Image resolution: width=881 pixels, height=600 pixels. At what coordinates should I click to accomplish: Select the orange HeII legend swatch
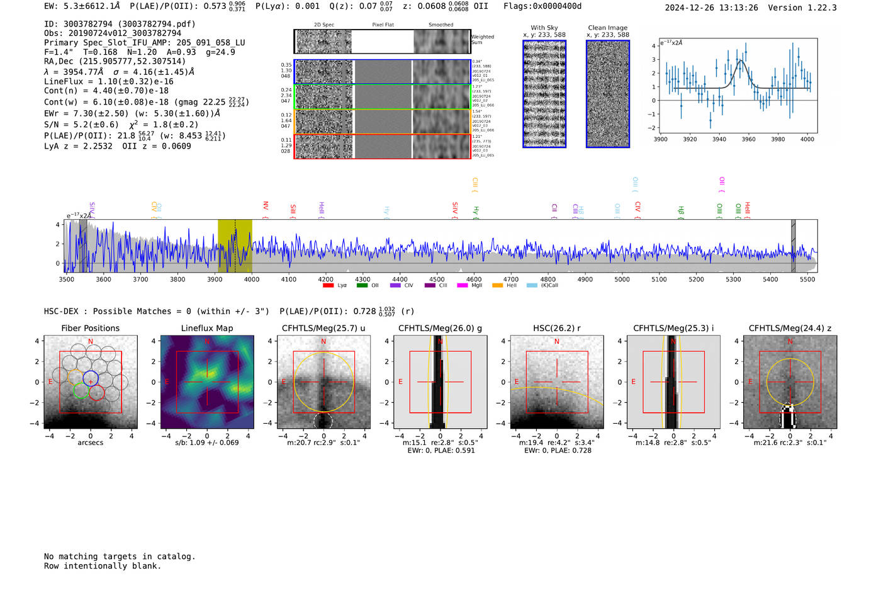click(497, 285)
